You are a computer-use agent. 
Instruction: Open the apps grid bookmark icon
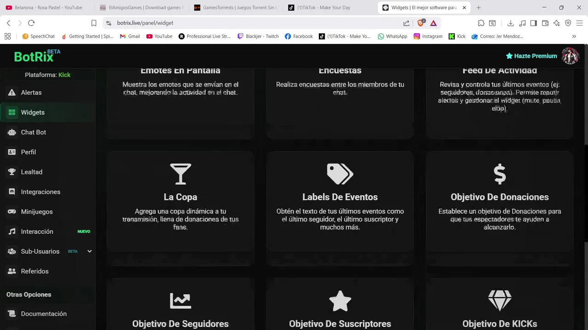point(7,36)
